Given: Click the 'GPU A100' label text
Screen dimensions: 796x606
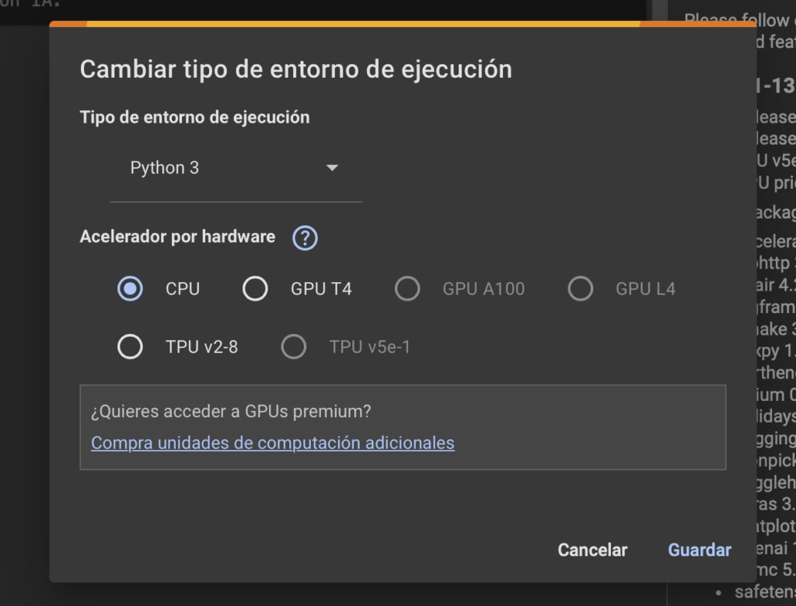Looking at the screenshot, I should (x=484, y=289).
